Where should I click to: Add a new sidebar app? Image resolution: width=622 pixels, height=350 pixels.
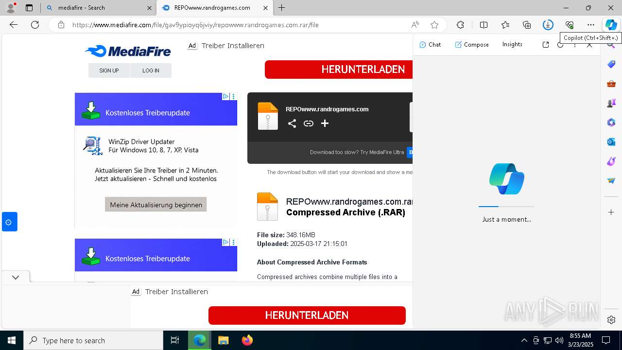click(611, 212)
